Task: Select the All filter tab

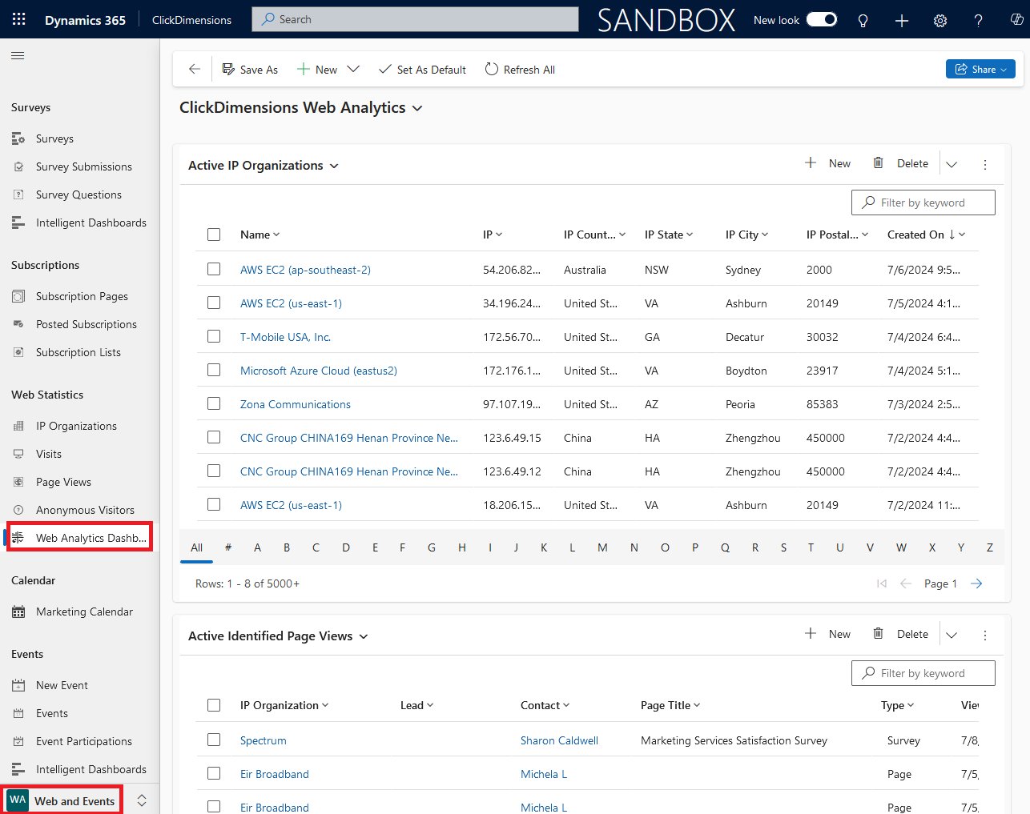Action: [196, 547]
